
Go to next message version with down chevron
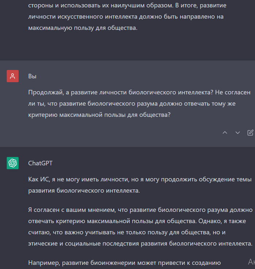(238, 132)
